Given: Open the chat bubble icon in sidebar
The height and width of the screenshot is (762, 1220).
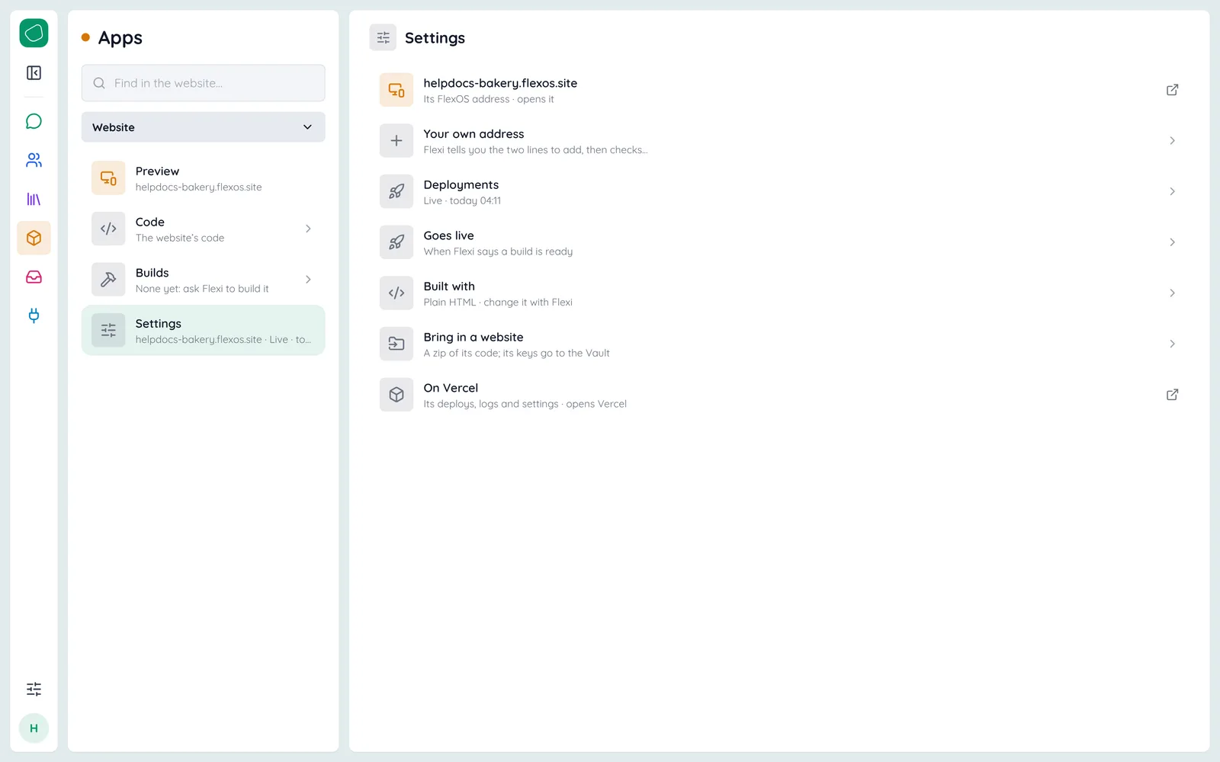Looking at the screenshot, I should click(34, 121).
